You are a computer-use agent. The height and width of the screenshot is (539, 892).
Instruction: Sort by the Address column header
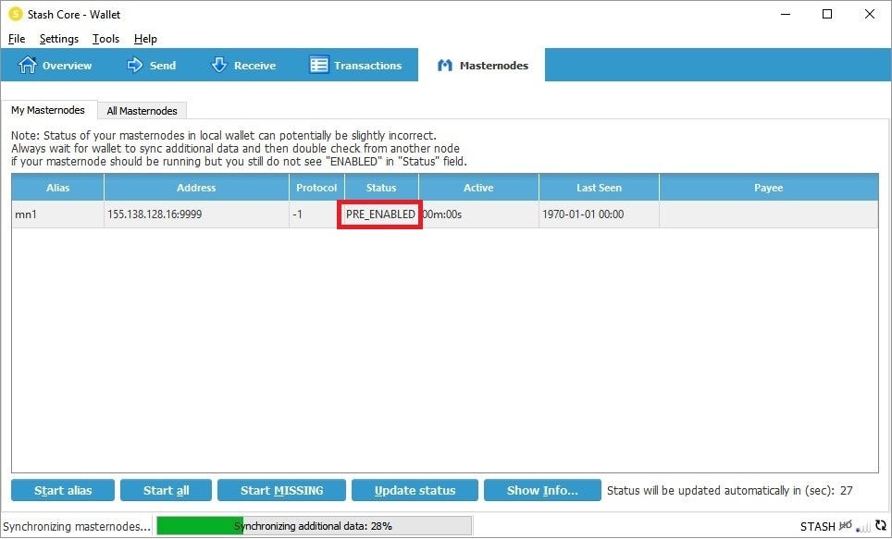(196, 188)
